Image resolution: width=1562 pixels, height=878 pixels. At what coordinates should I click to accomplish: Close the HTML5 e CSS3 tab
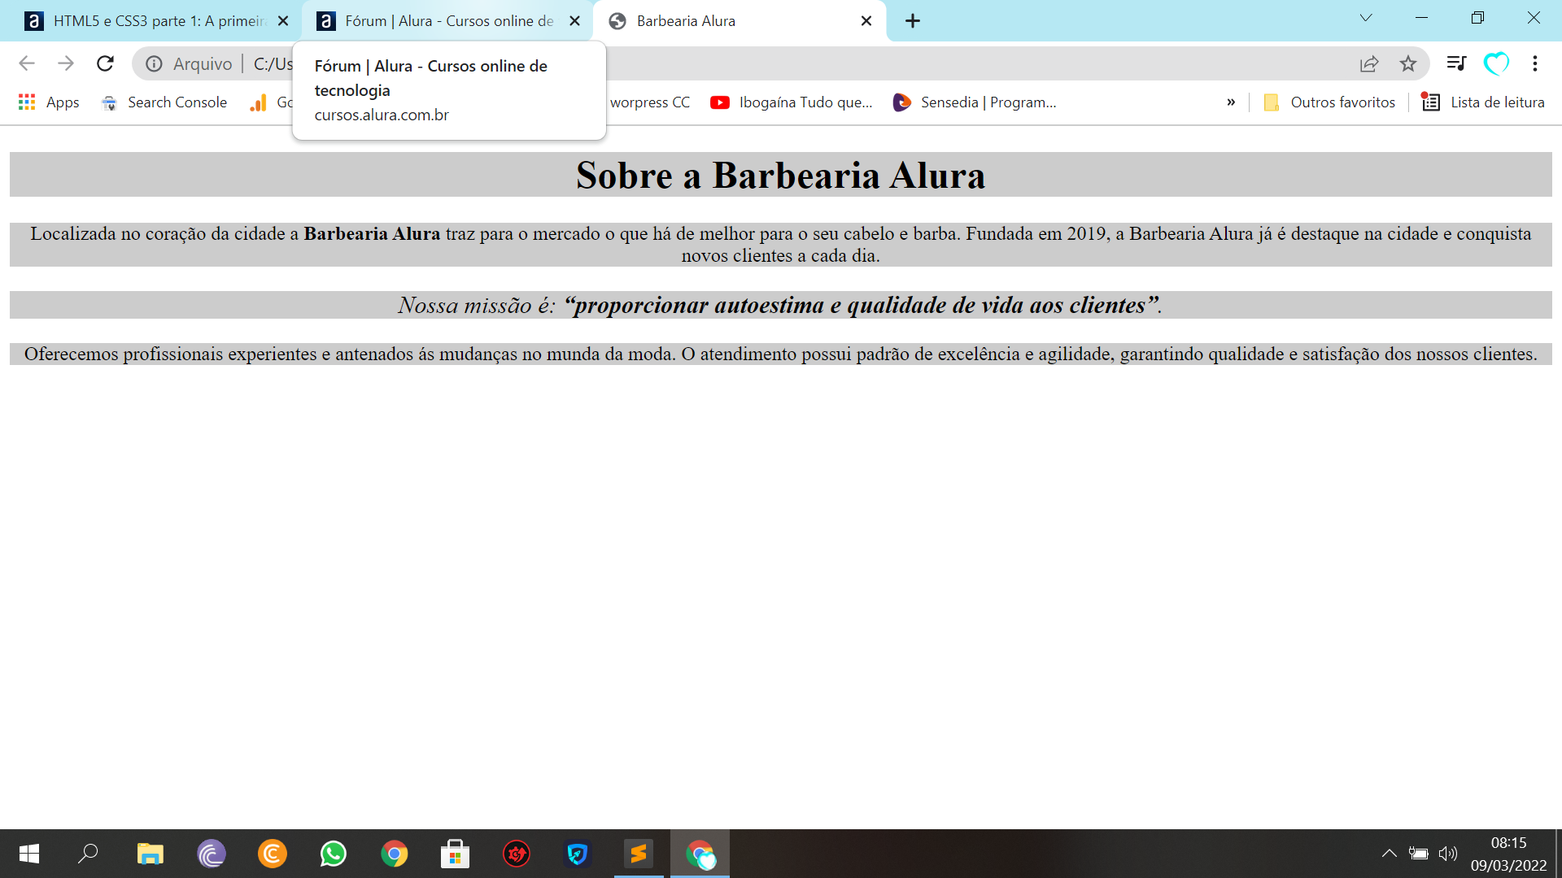[x=283, y=21]
